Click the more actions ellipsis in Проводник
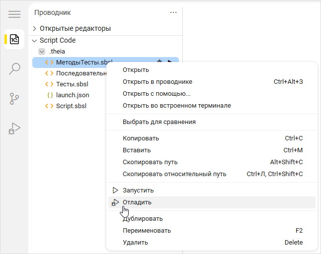Viewport: 321px width, 254px height. (x=173, y=12)
